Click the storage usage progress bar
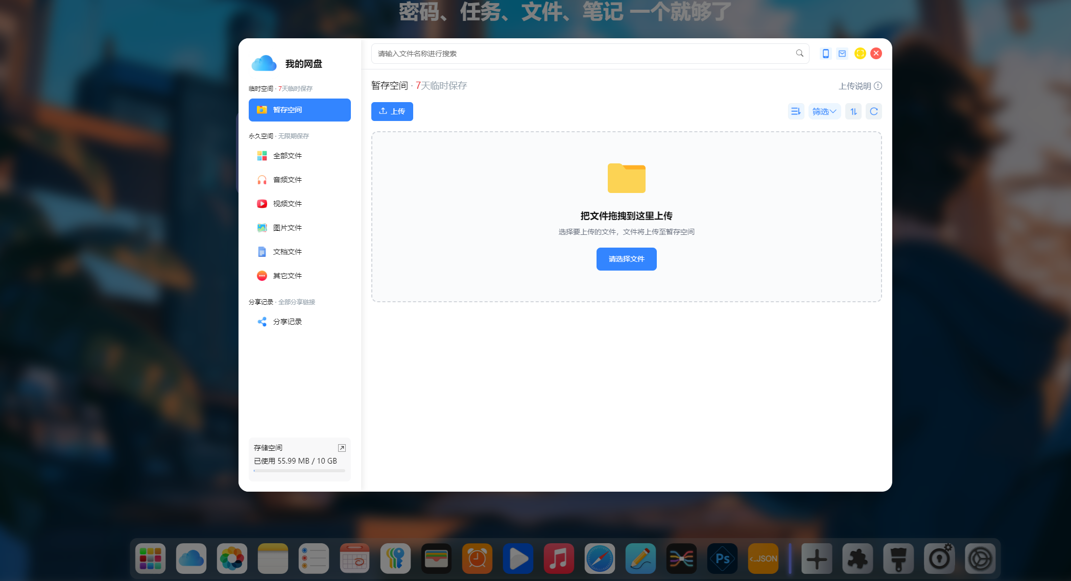Screen dimensions: 1071x581 pyautogui.click(x=299, y=471)
